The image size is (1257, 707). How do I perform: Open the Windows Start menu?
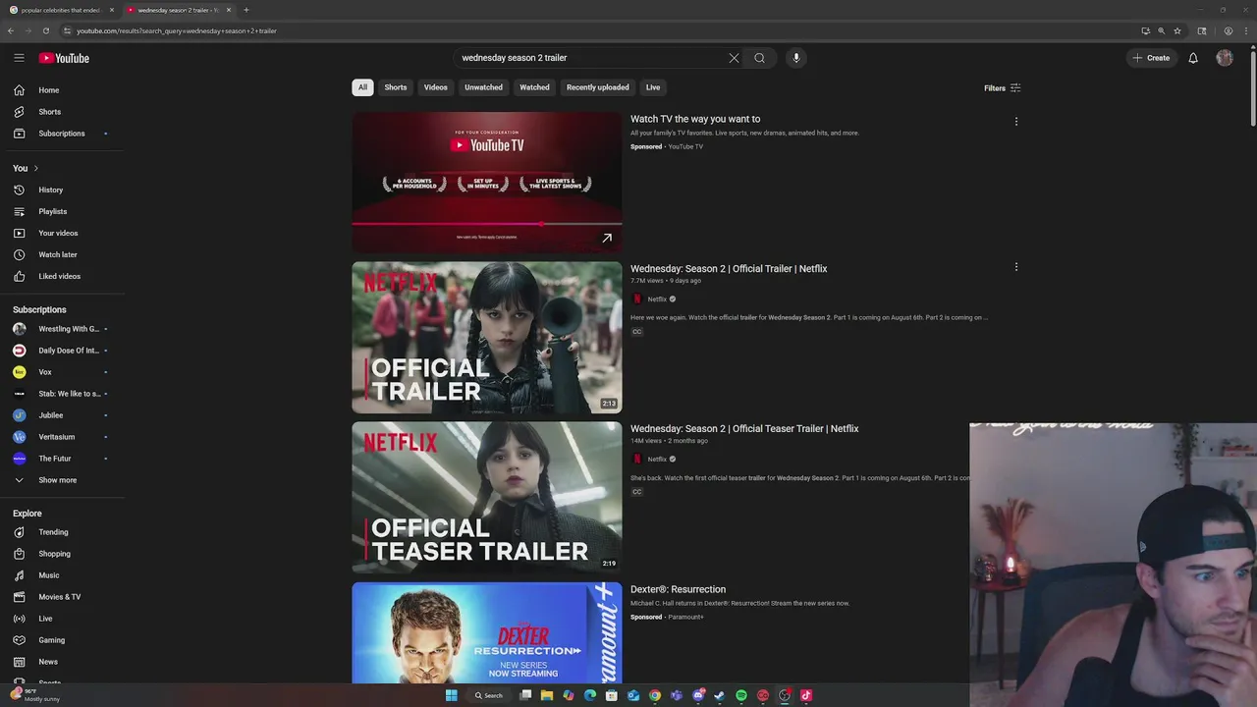click(x=451, y=695)
